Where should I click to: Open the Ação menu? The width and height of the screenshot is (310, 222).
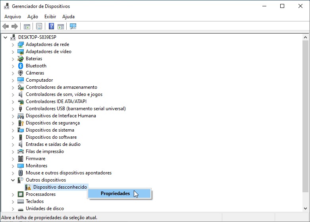[33, 17]
